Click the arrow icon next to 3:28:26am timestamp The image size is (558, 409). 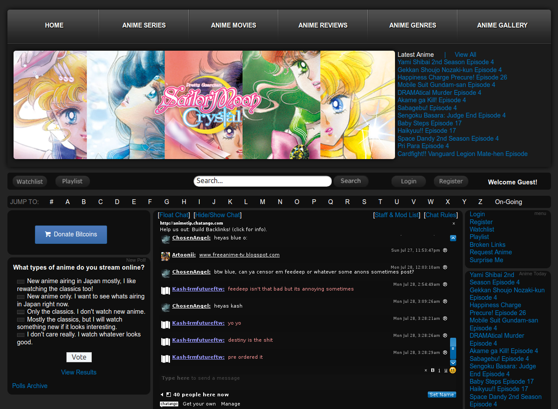(445, 336)
